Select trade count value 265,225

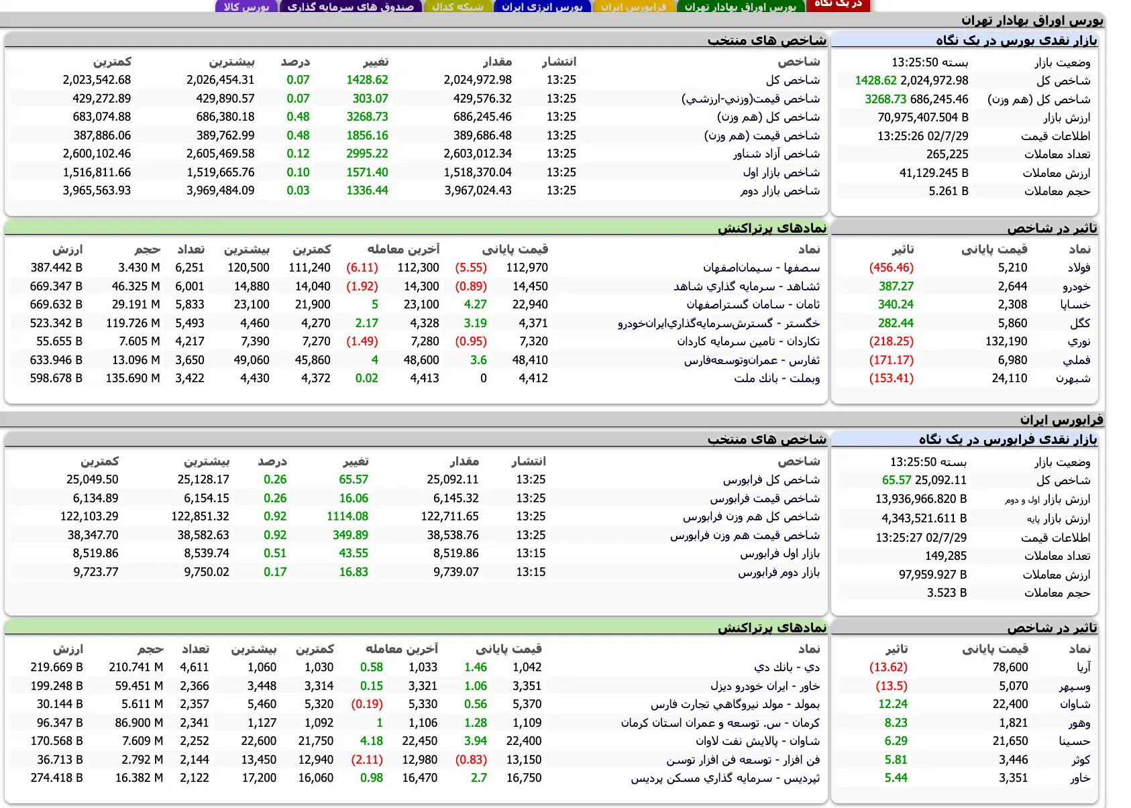[x=947, y=154]
